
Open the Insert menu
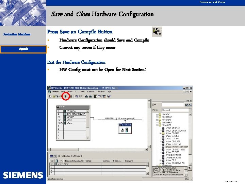(69, 92)
